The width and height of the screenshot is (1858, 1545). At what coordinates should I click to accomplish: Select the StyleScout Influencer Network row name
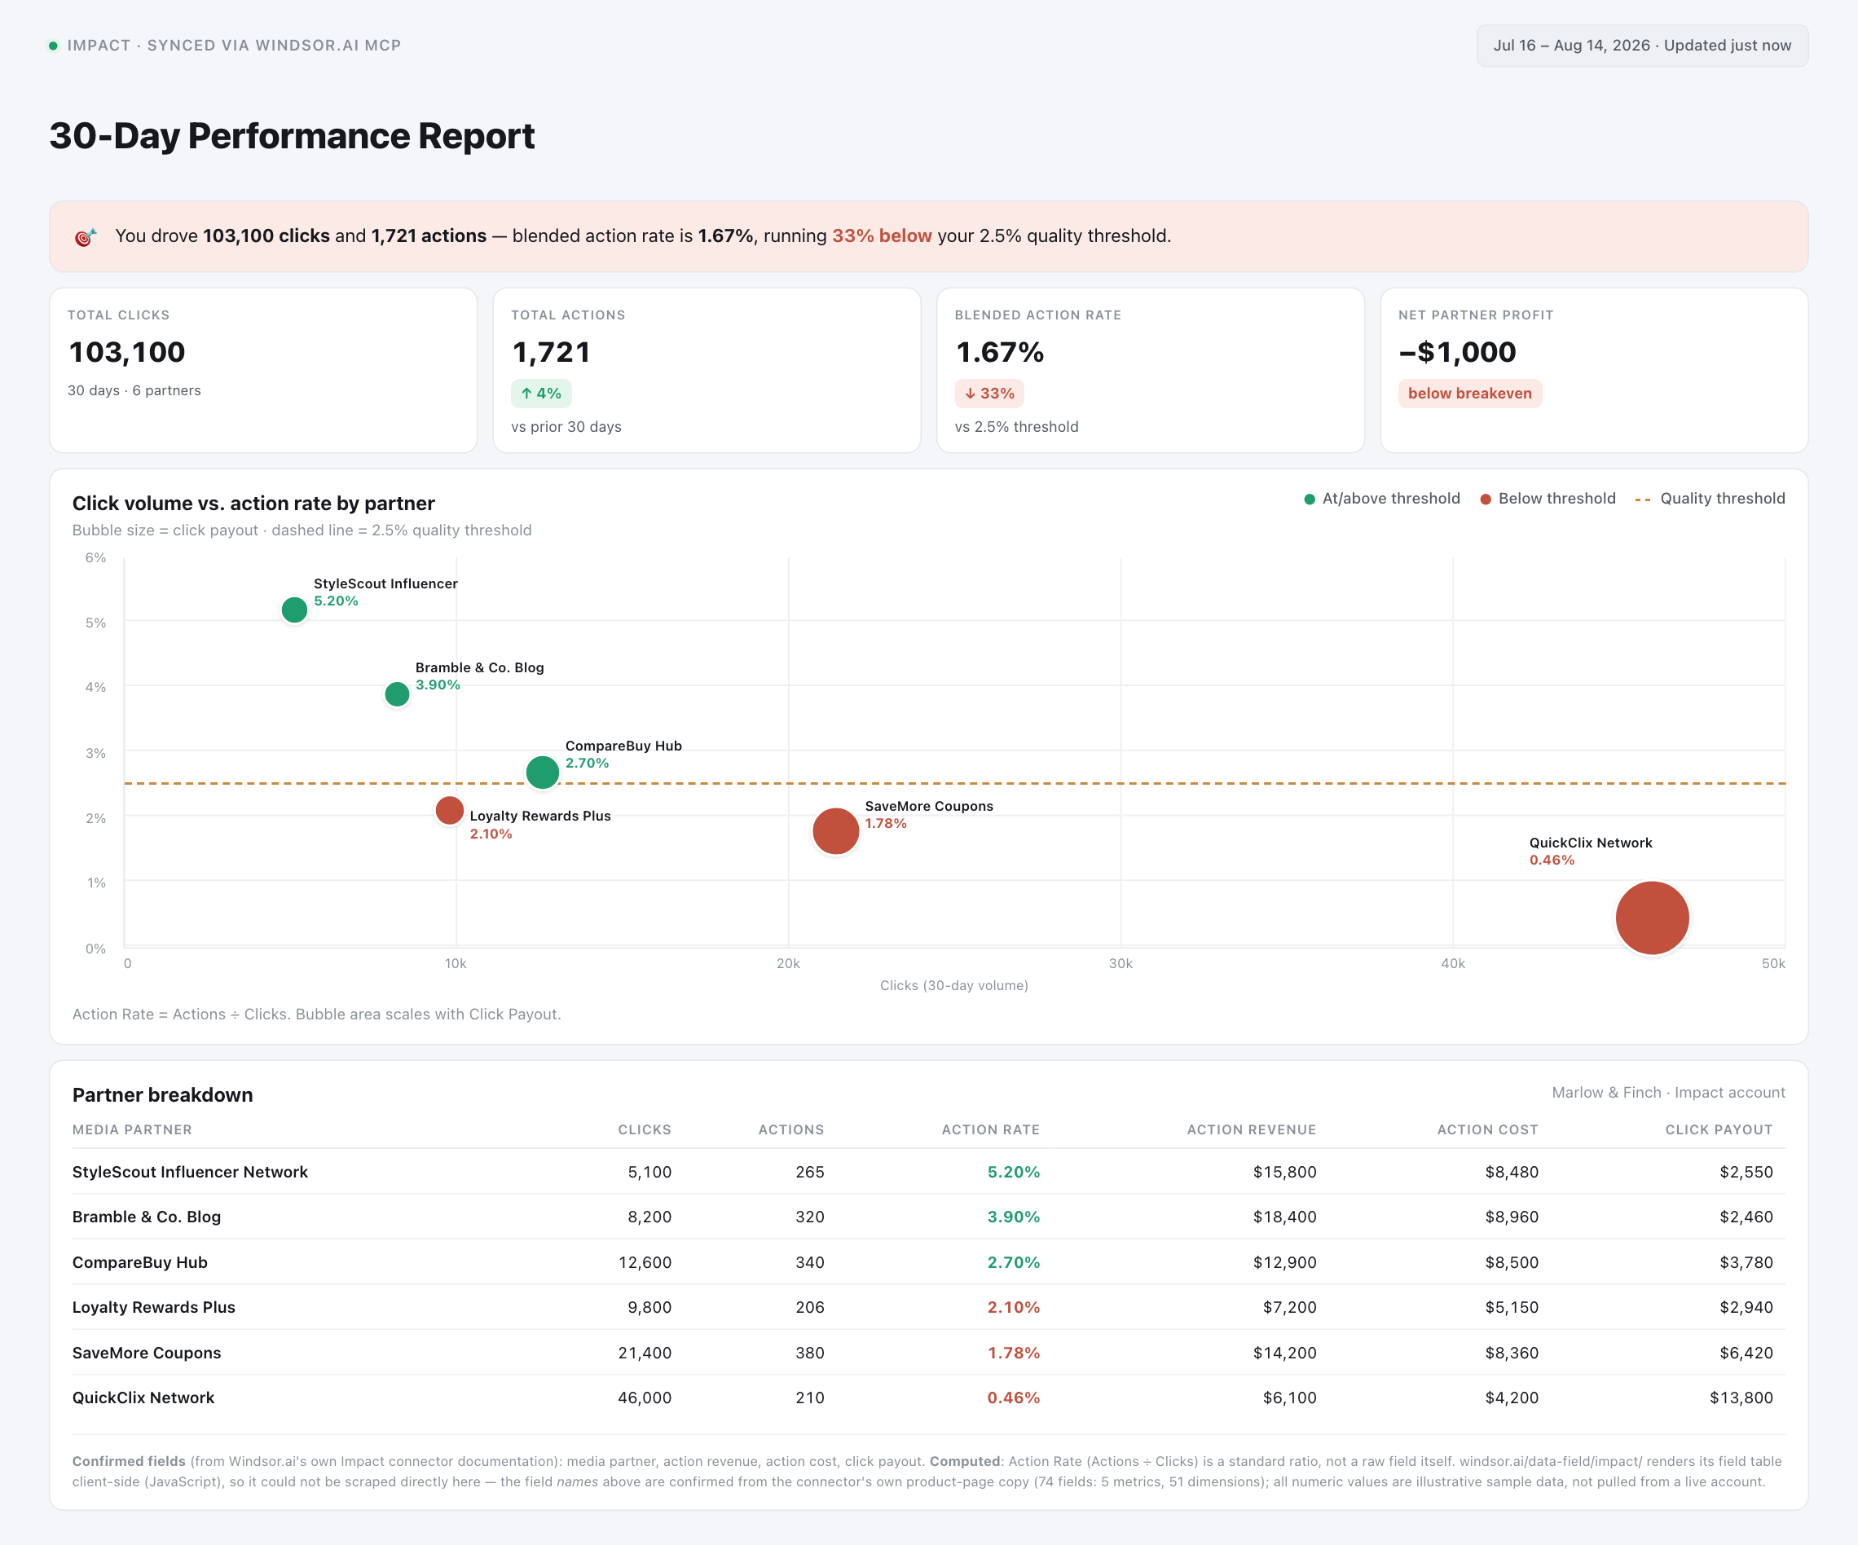point(190,1172)
